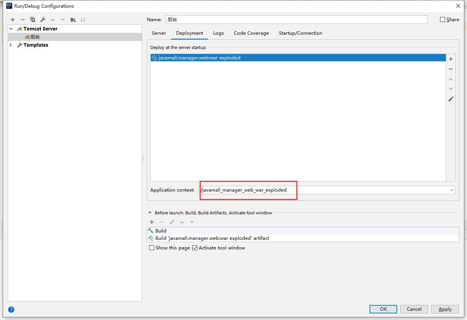Click the remove configuration minus icon
The image size is (467, 320).
pyautogui.click(x=23, y=20)
